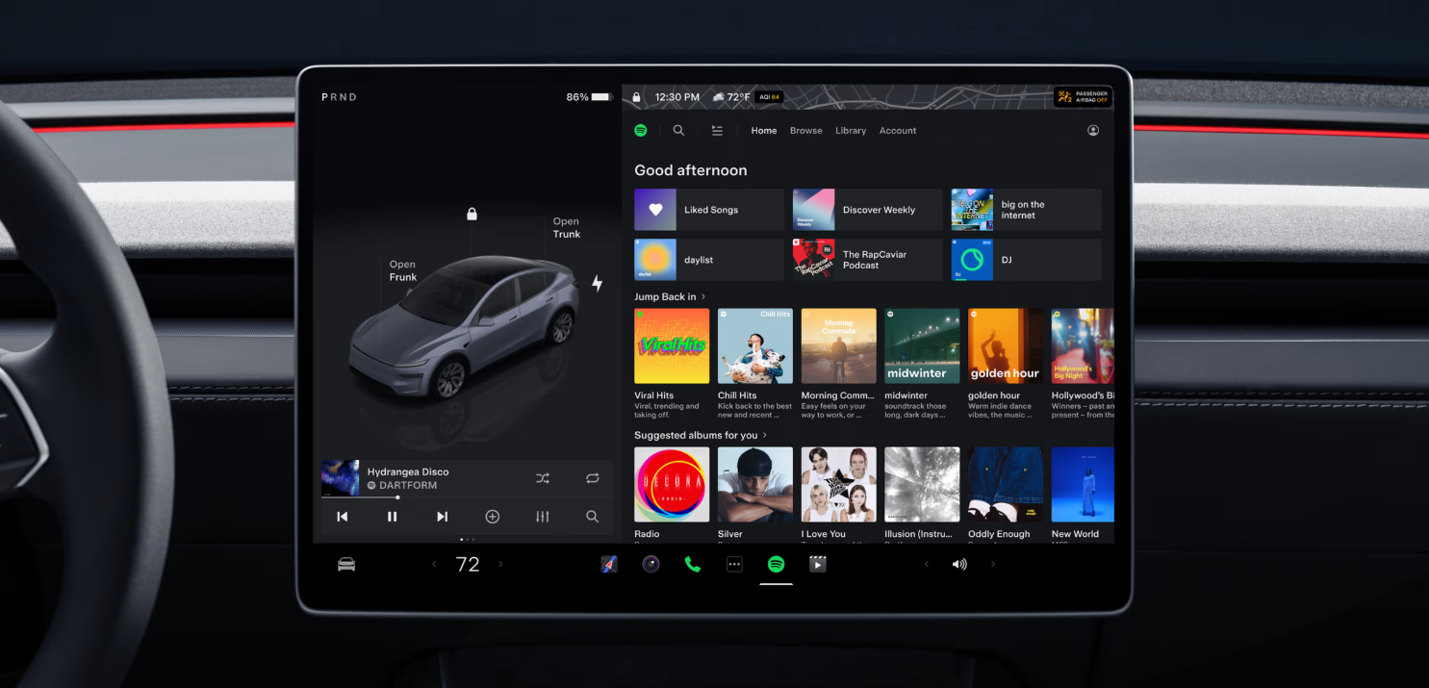Viewport: 1429px width, 688px height.
Task: Search media with the player magnifier icon
Action: (x=593, y=517)
